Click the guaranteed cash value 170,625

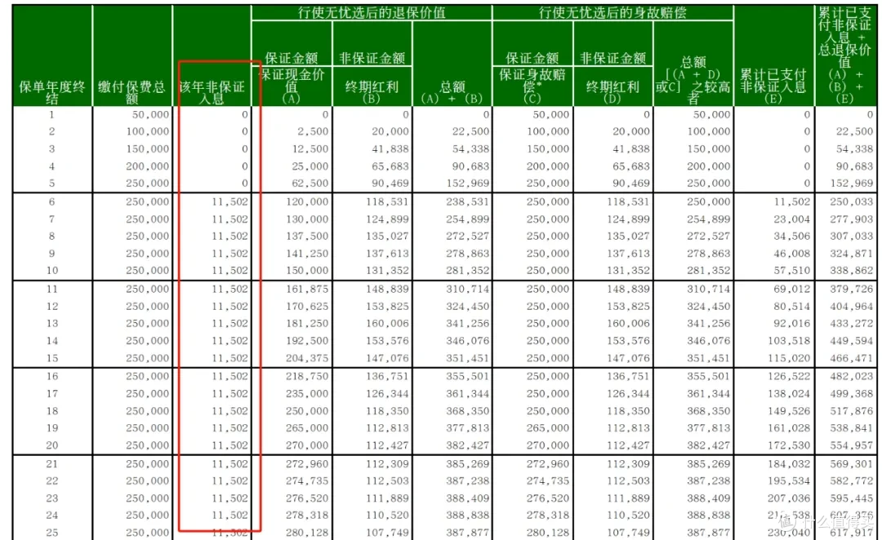point(307,306)
